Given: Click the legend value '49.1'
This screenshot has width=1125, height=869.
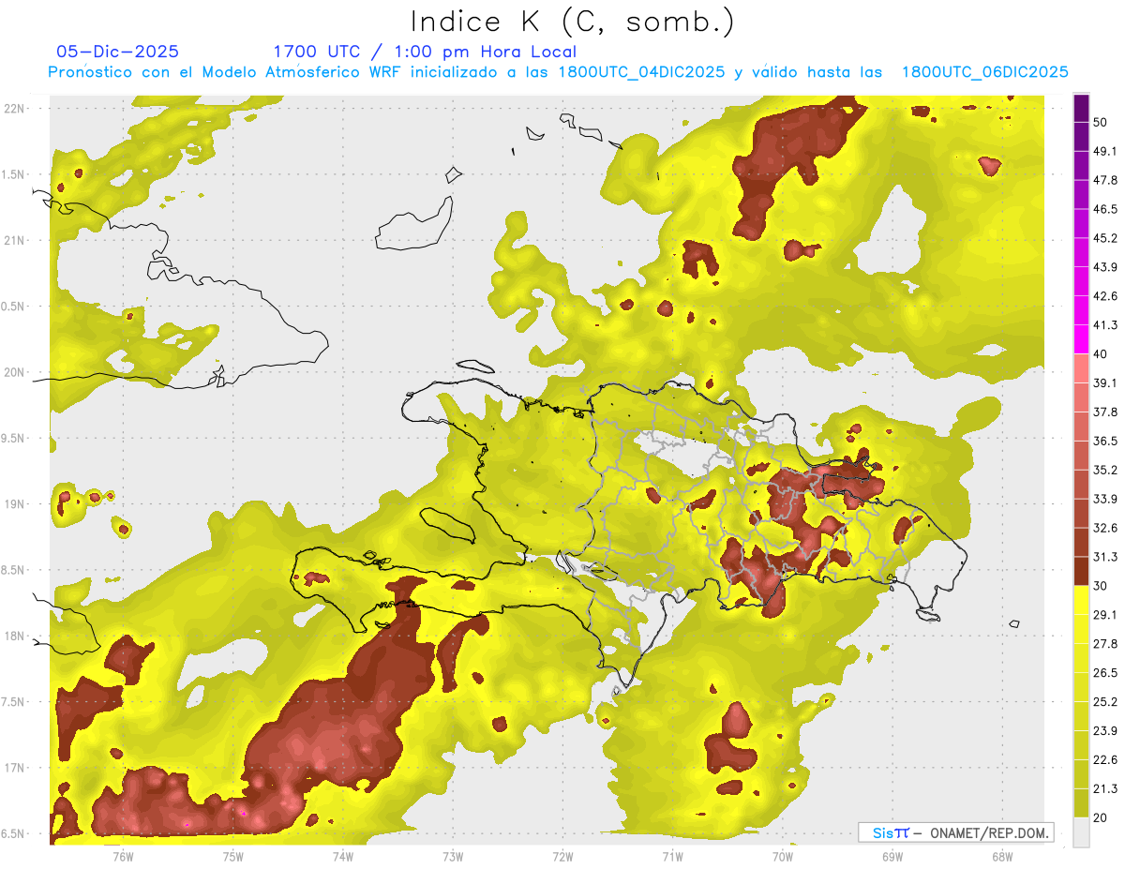Looking at the screenshot, I should (1105, 151).
